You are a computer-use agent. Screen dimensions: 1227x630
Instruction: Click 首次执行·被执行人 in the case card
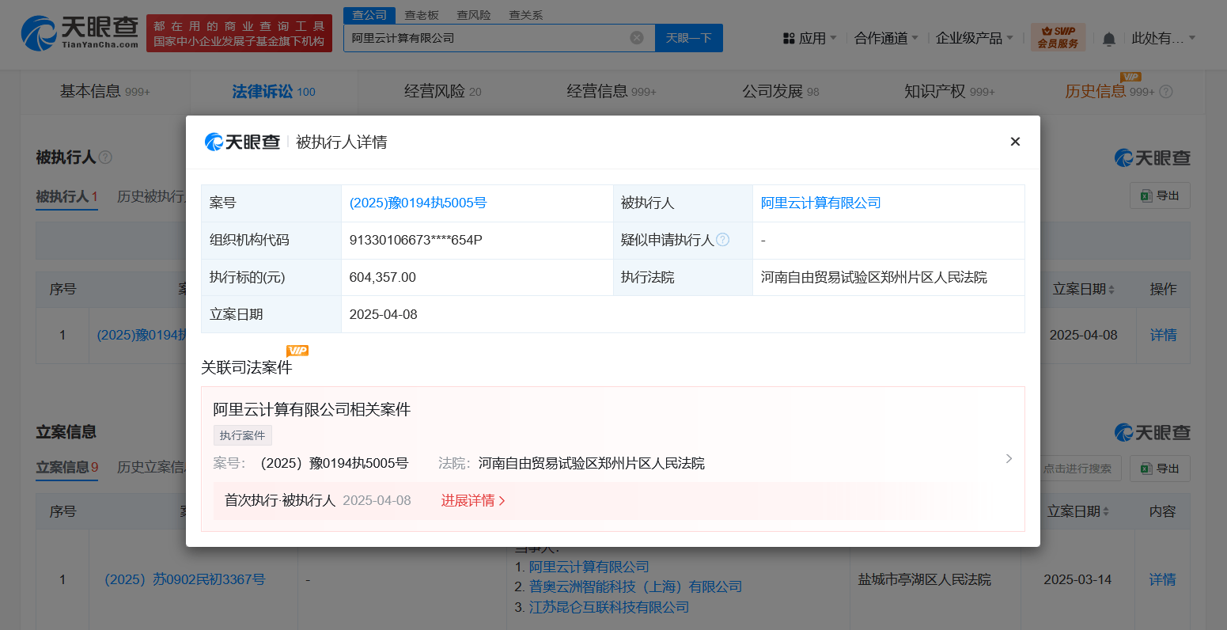pos(280,501)
